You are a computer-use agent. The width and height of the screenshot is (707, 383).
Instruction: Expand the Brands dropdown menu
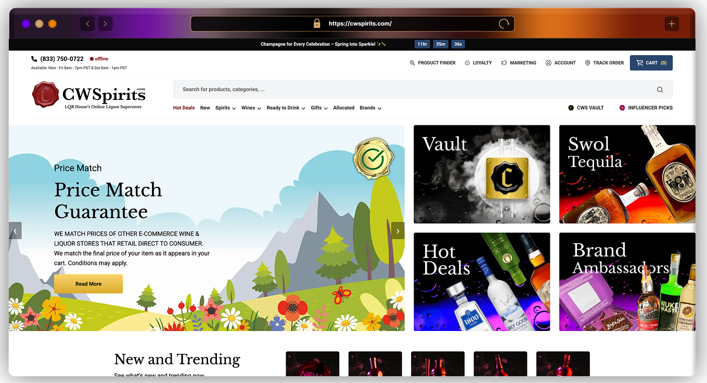coord(370,108)
